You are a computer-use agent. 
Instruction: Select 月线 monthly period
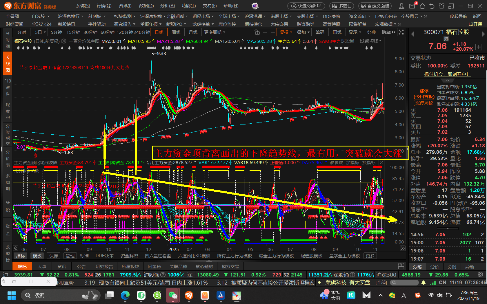pos(193,32)
